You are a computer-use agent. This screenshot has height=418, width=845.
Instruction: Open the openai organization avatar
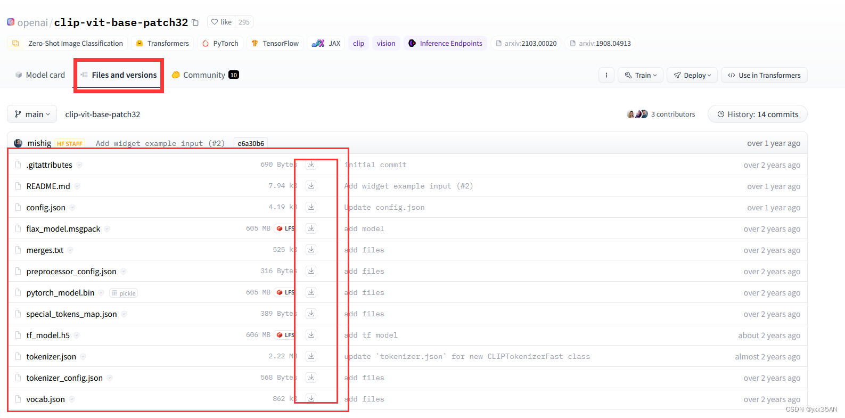[11, 22]
